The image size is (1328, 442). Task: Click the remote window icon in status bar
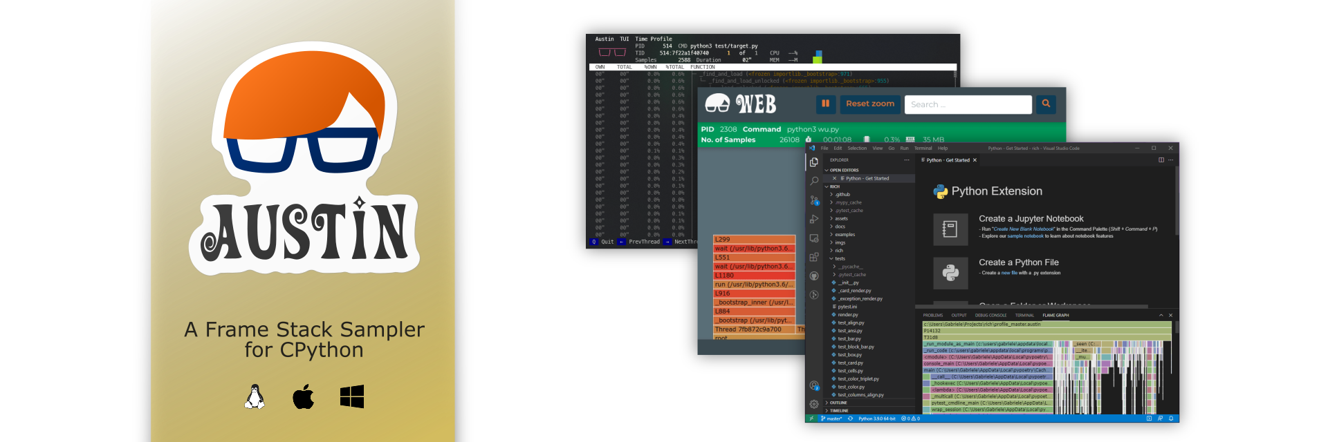tap(811, 419)
